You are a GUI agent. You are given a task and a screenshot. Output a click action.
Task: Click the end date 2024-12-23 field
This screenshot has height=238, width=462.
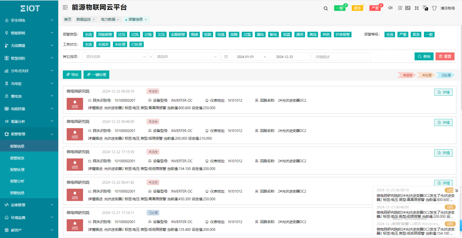(x=284, y=56)
